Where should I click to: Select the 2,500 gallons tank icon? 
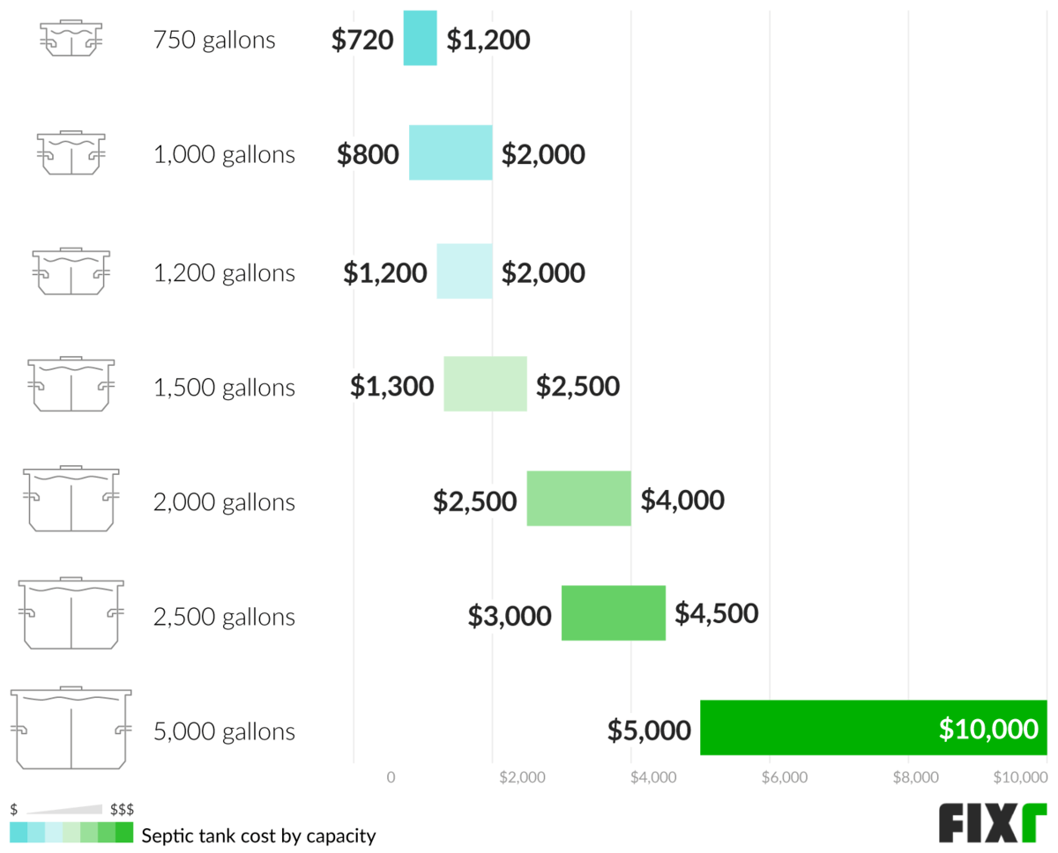coord(71,613)
